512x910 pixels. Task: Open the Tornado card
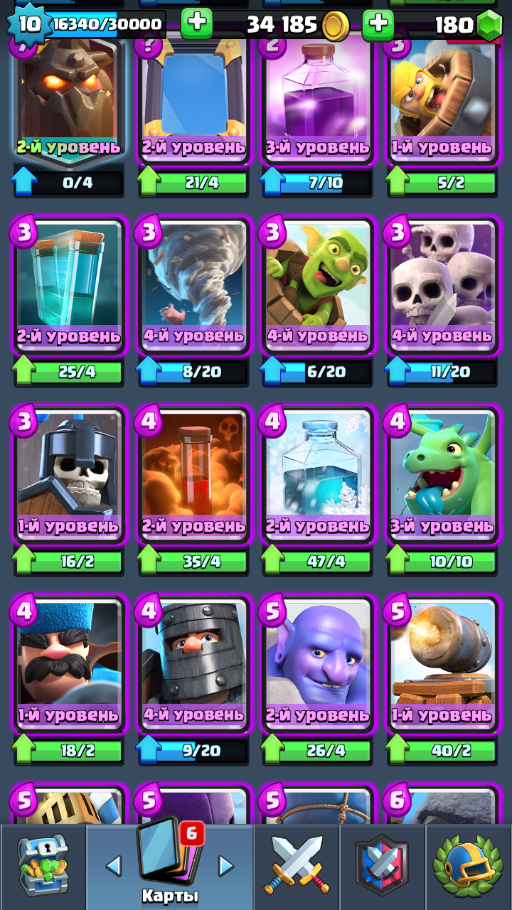pyautogui.click(x=193, y=286)
